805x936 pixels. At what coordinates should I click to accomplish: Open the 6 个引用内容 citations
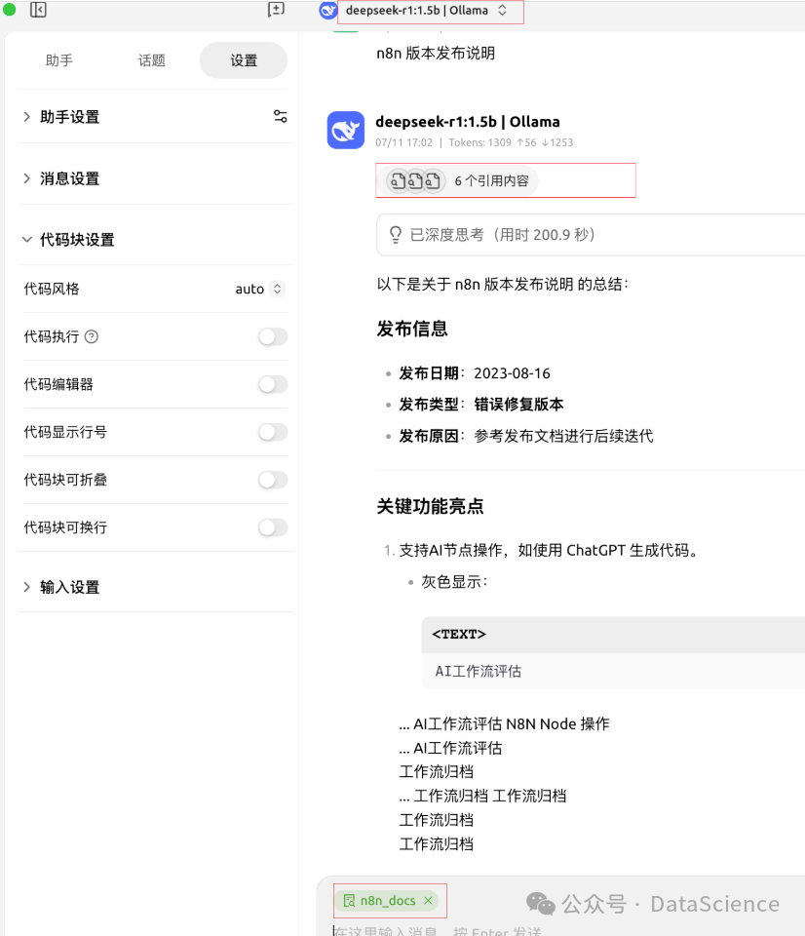click(x=458, y=180)
